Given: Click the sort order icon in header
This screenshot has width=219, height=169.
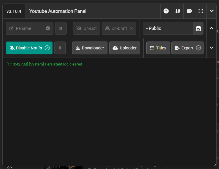Looking at the screenshot, I should [178, 11].
